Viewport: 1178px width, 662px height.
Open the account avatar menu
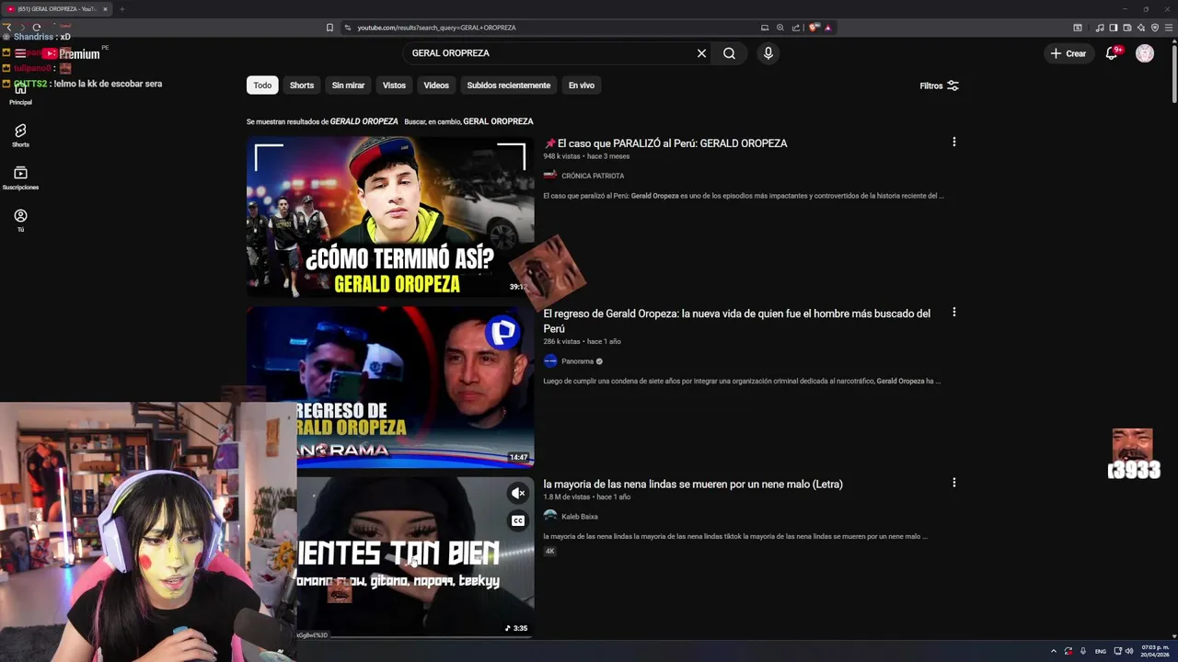click(1145, 53)
